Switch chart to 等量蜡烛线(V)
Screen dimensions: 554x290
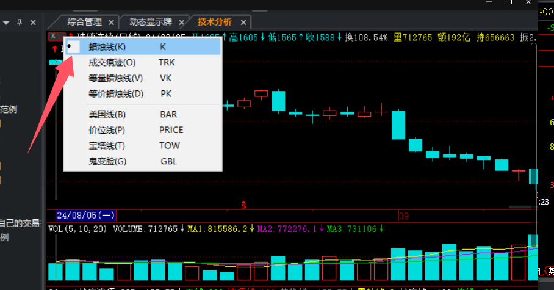[x=115, y=78]
